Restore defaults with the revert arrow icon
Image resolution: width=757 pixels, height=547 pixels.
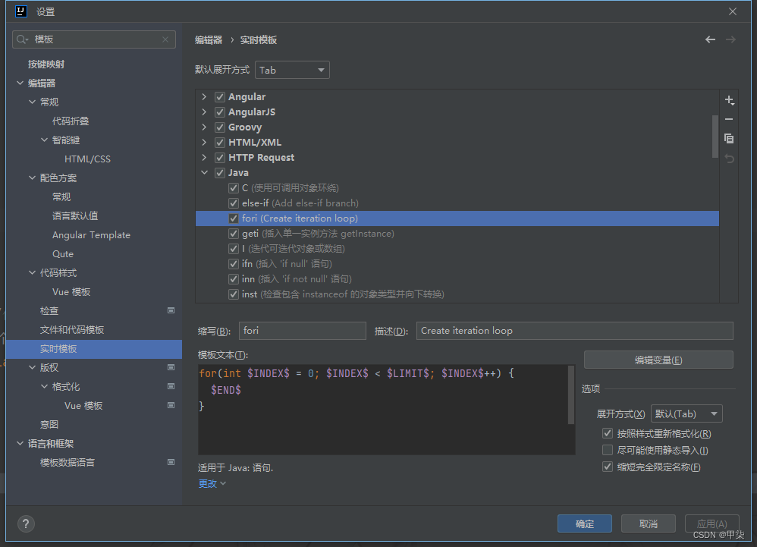click(729, 157)
